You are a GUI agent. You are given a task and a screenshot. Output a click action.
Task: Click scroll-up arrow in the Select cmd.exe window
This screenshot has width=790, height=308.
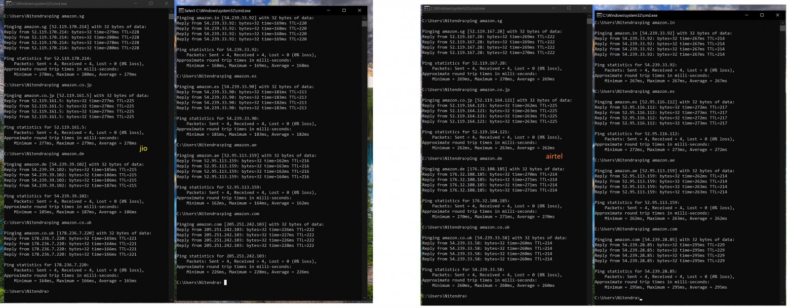click(364, 17)
